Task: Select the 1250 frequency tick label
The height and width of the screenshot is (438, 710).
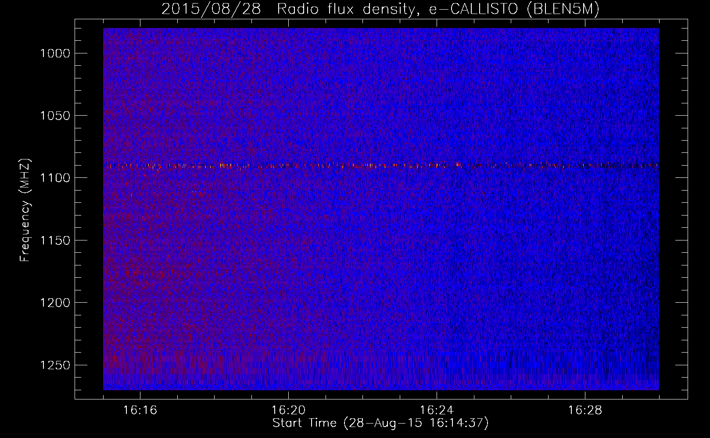Action: tap(55, 365)
